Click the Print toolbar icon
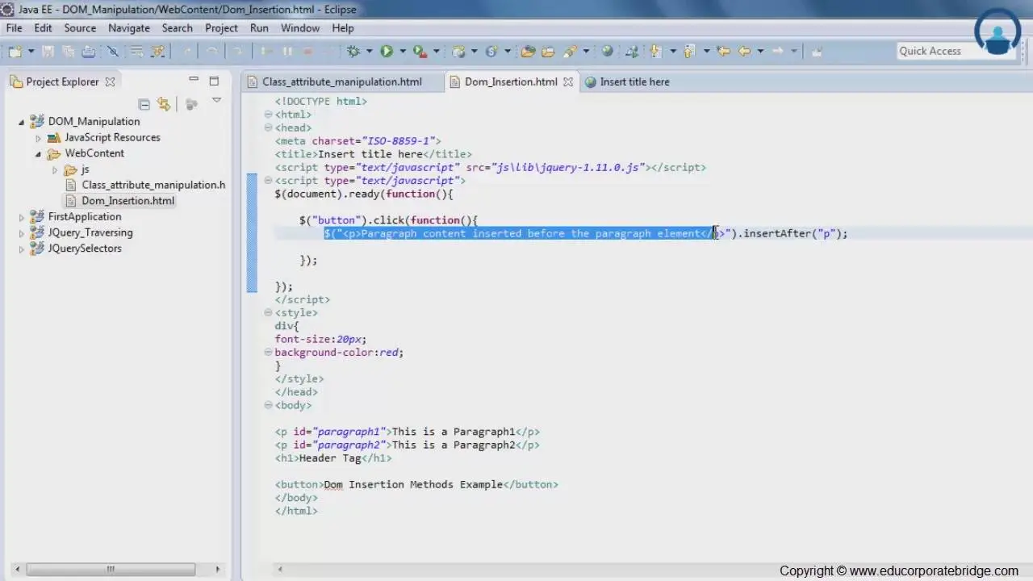 89,51
